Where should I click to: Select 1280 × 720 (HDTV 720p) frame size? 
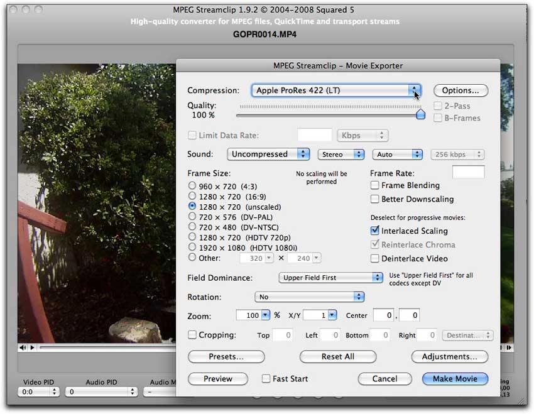[192, 237]
